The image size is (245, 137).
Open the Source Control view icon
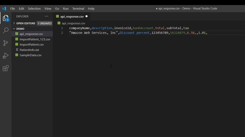[6, 43]
